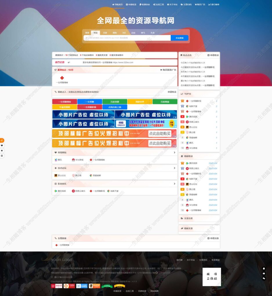Open 网易云音乐 in the 影音娱乐 row
The width and height of the screenshot is (272, 296).
click(73, 190)
